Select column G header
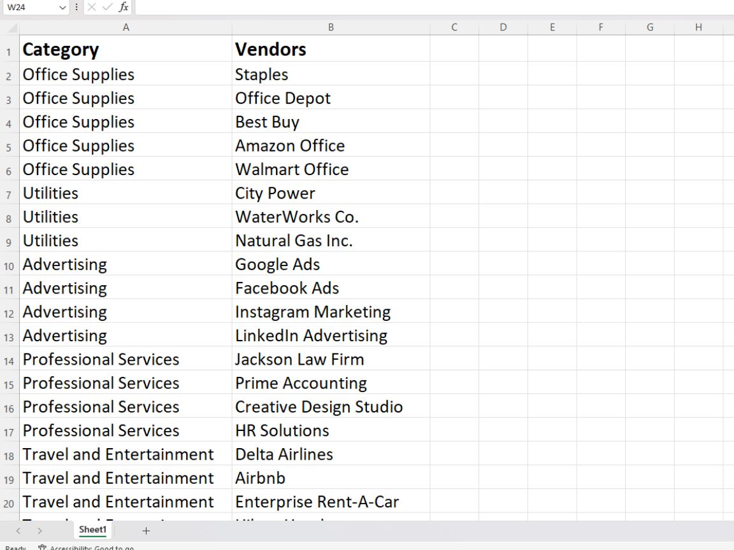 point(650,27)
